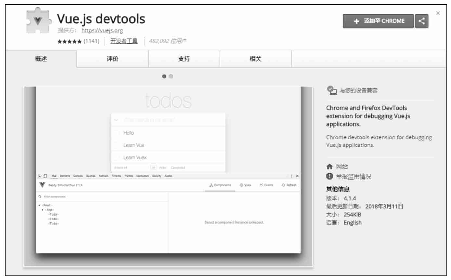Screen dimensions: 451x280
Task: Click the warning icon beside 举报滥用情况
Action: (x=329, y=176)
